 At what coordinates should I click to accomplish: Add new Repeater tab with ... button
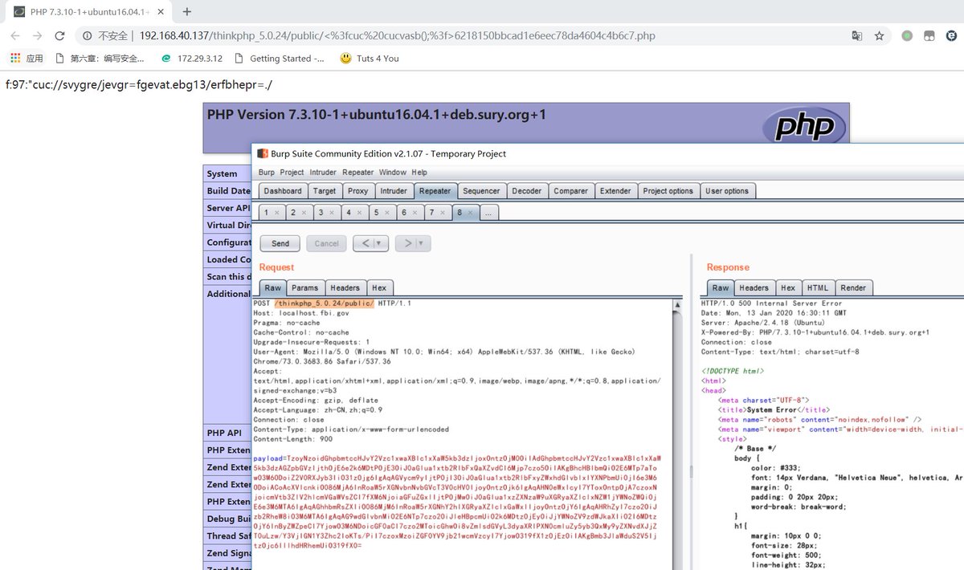coord(488,213)
